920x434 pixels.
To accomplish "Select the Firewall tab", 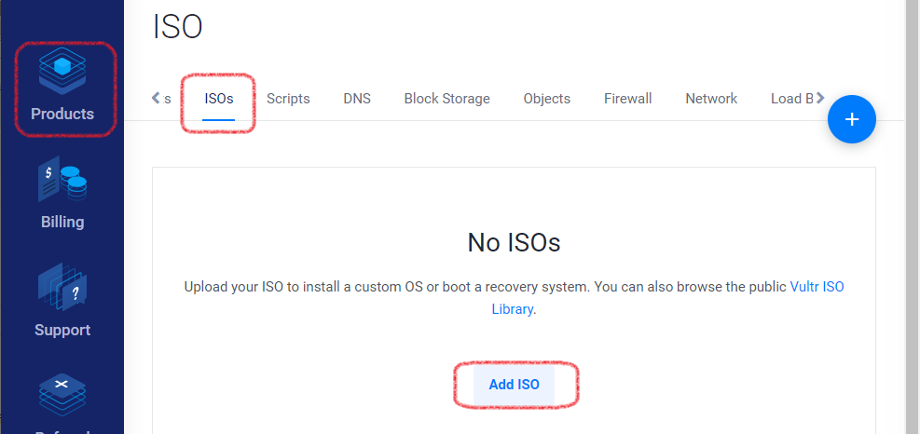I will pos(628,99).
